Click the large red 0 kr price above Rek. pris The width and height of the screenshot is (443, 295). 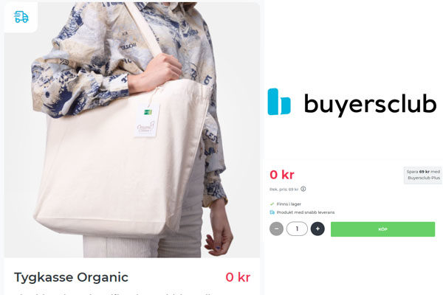(282, 175)
